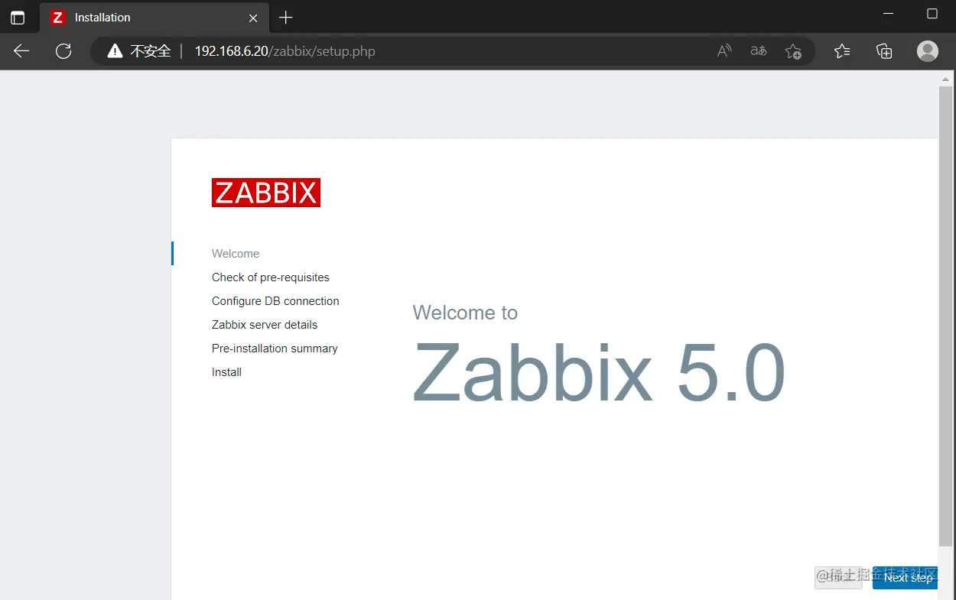Select the Installation browser tab
This screenshot has width=956, height=600.
pos(154,18)
